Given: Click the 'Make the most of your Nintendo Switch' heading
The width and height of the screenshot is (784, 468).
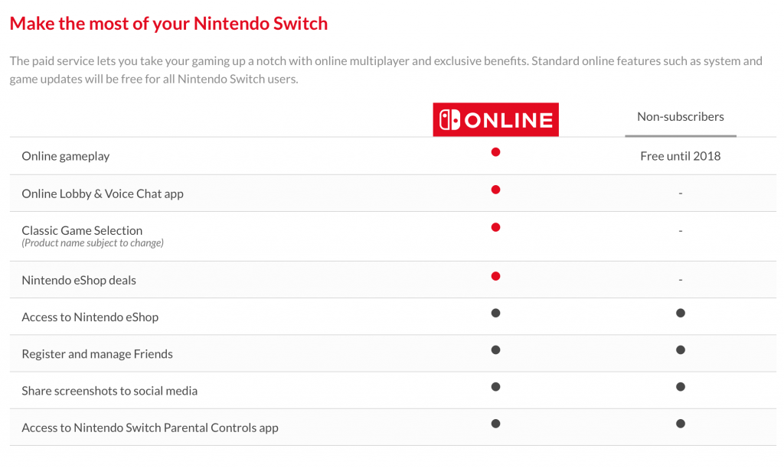Looking at the screenshot, I should (x=168, y=24).
